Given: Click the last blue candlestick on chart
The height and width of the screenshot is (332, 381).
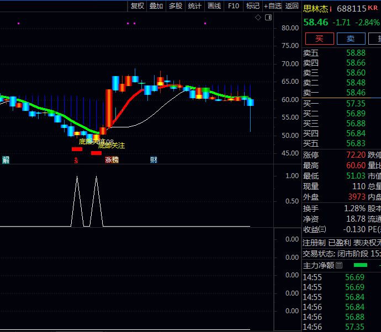Looking at the screenshot, I should (x=250, y=103).
